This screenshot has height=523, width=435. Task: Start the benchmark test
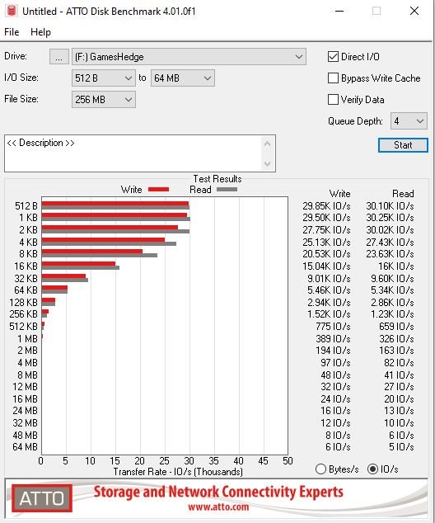403,145
